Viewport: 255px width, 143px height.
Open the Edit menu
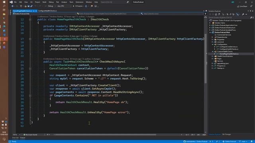coord(20,2)
